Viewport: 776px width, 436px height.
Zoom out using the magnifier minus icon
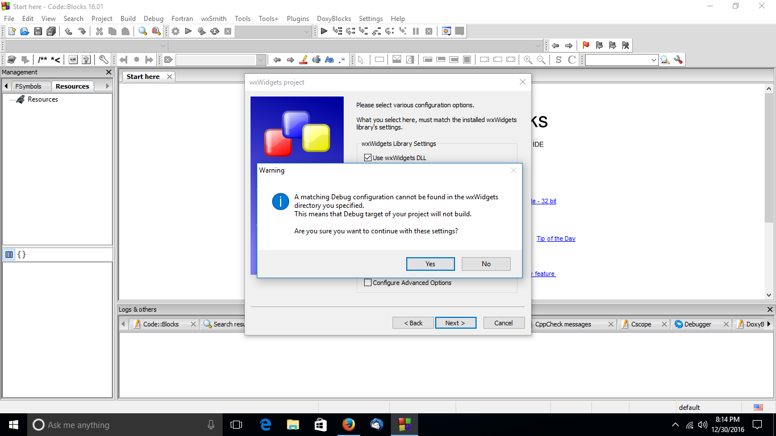coord(541,60)
